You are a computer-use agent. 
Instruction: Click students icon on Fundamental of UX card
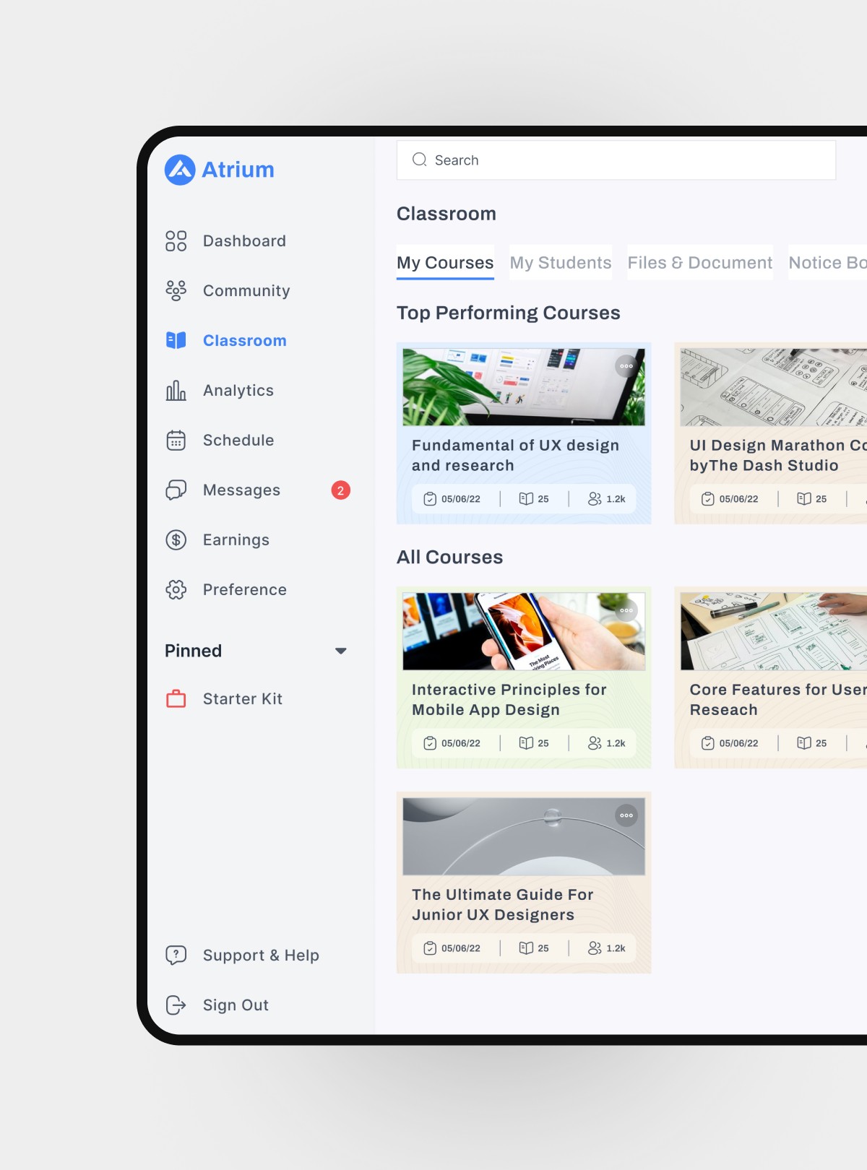tap(595, 499)
